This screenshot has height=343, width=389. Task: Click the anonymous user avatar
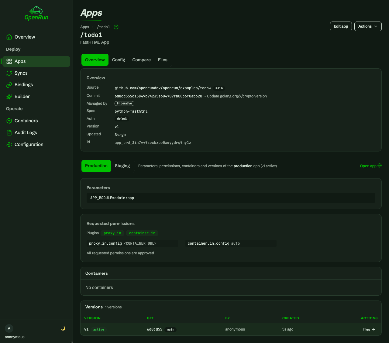coord(9,328)
